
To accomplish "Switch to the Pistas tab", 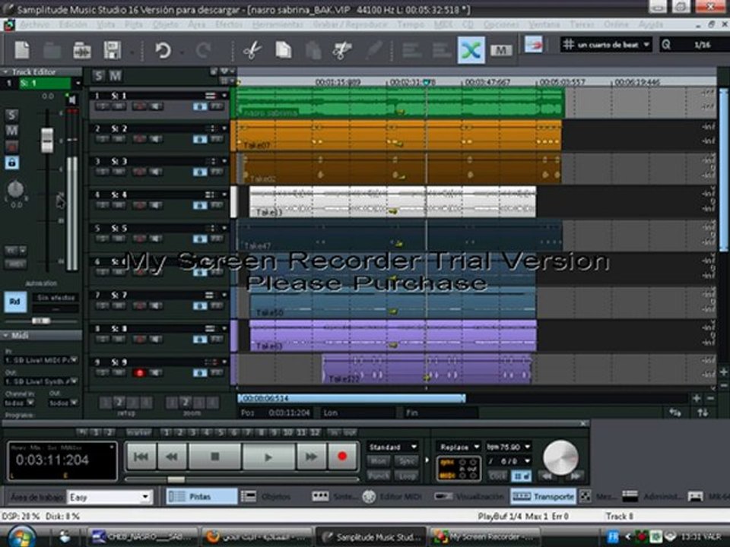I will point(201,497).
